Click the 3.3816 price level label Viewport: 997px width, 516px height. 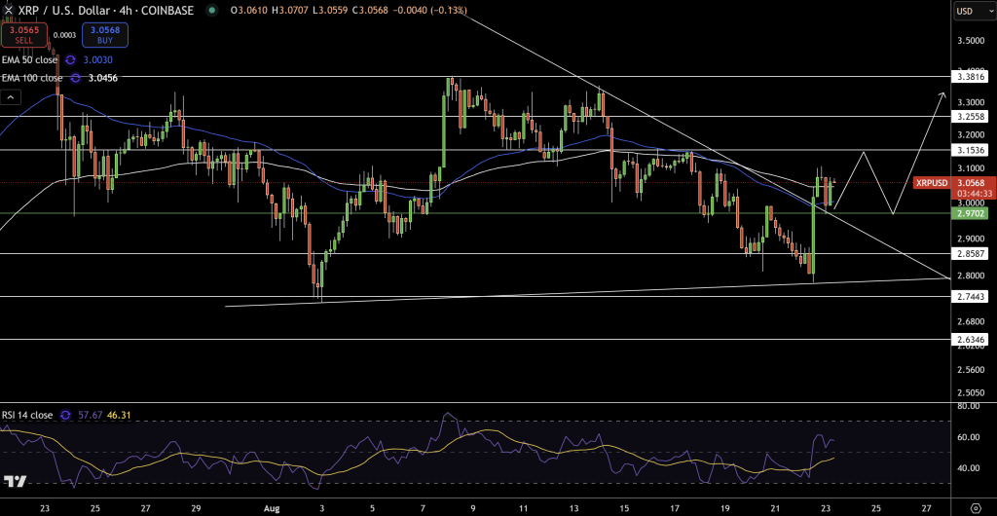point(970,76)
